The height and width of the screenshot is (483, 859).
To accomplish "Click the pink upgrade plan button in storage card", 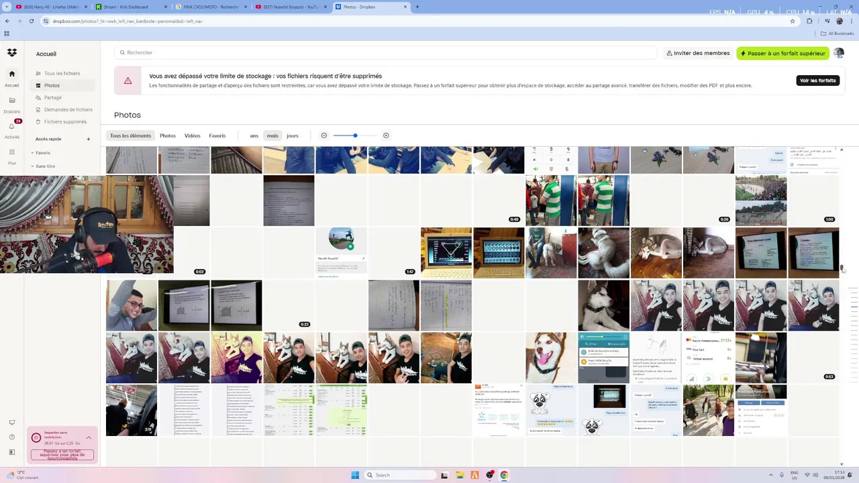I will coord(62,455).
